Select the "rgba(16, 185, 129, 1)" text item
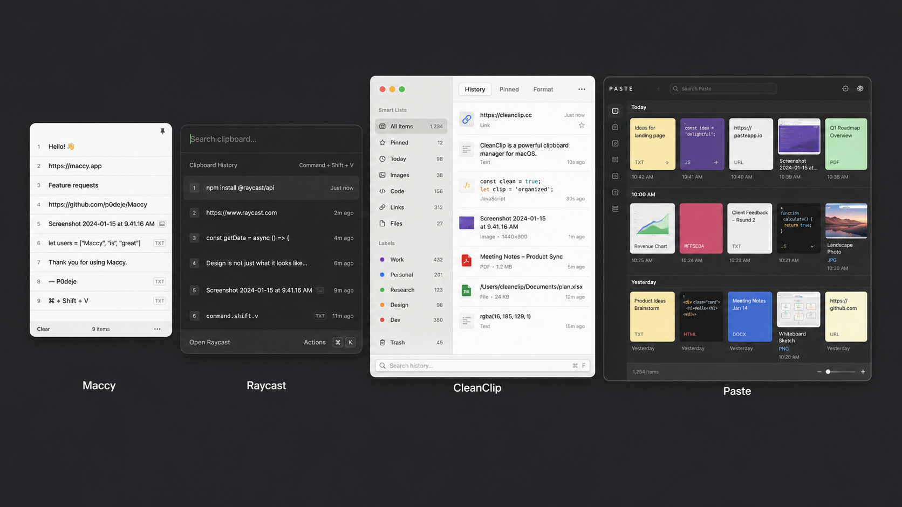This screenshot has width=902, height=507. (x=524, y=321)
